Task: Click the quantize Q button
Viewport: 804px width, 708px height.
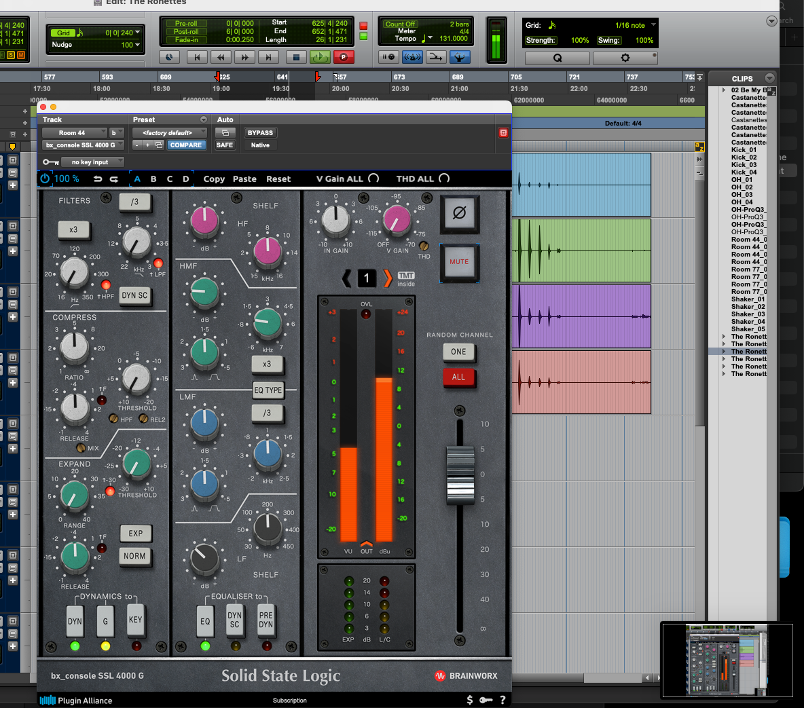Action: tap(558, 58)
